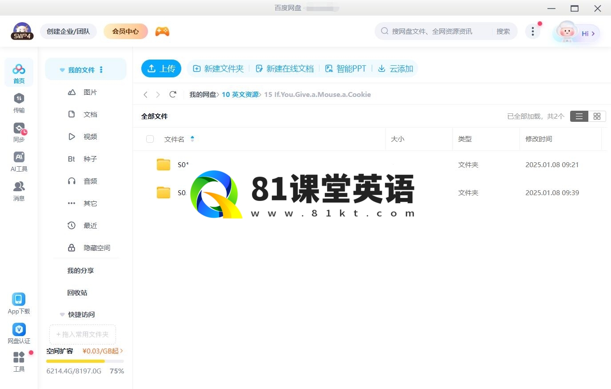Image resolution: width=611 pixels, height=389 pixels.
Task: Collapse 快捷访问 section arrow
Action: [x=62, y=314]
